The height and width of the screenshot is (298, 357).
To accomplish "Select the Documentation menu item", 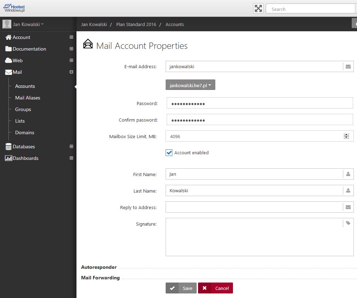I will click(x=29, y=49).
